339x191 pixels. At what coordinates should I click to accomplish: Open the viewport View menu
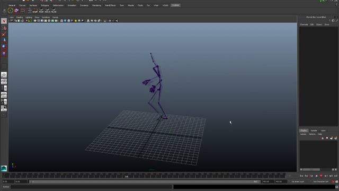pyautogui.click(x=12, y=18)
